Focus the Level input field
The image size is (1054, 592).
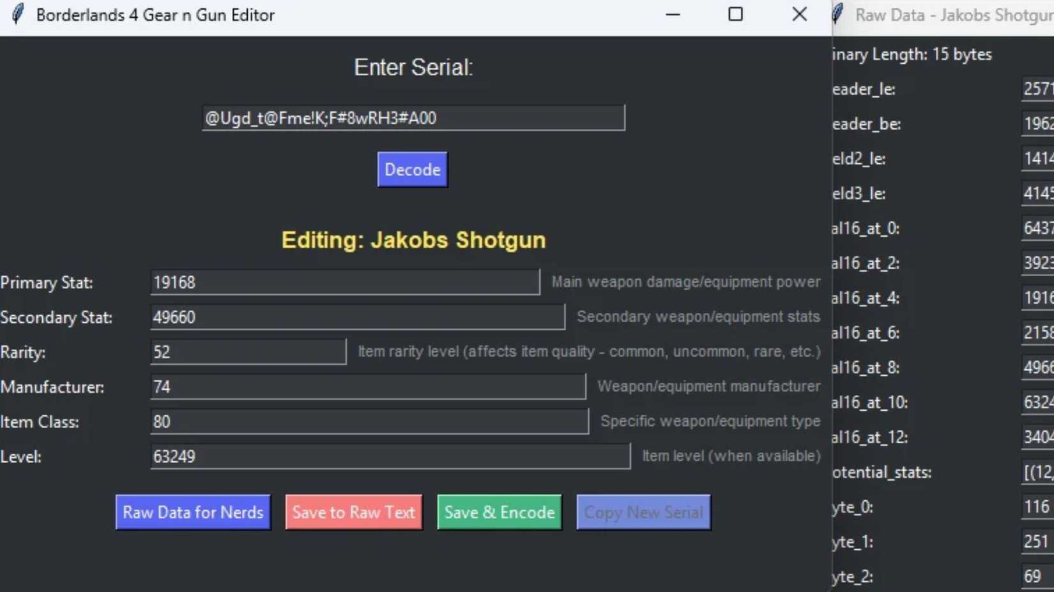click(x=390, y=457)
